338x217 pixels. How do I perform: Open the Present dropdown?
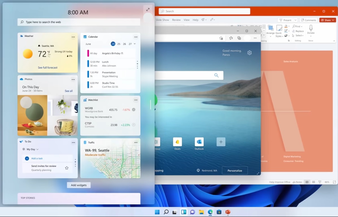click(x=295, y=20)
